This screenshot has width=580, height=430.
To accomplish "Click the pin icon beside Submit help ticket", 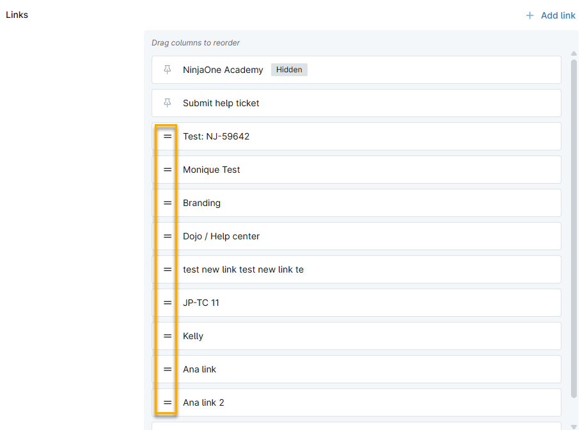I will point(168,103).
